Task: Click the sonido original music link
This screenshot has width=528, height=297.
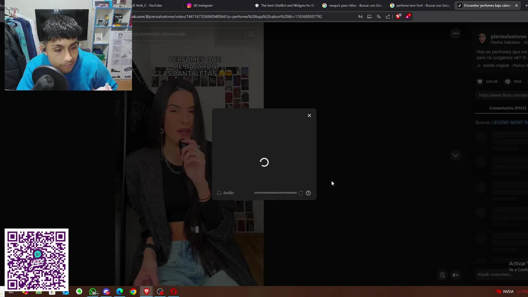Action: [502, 66]
